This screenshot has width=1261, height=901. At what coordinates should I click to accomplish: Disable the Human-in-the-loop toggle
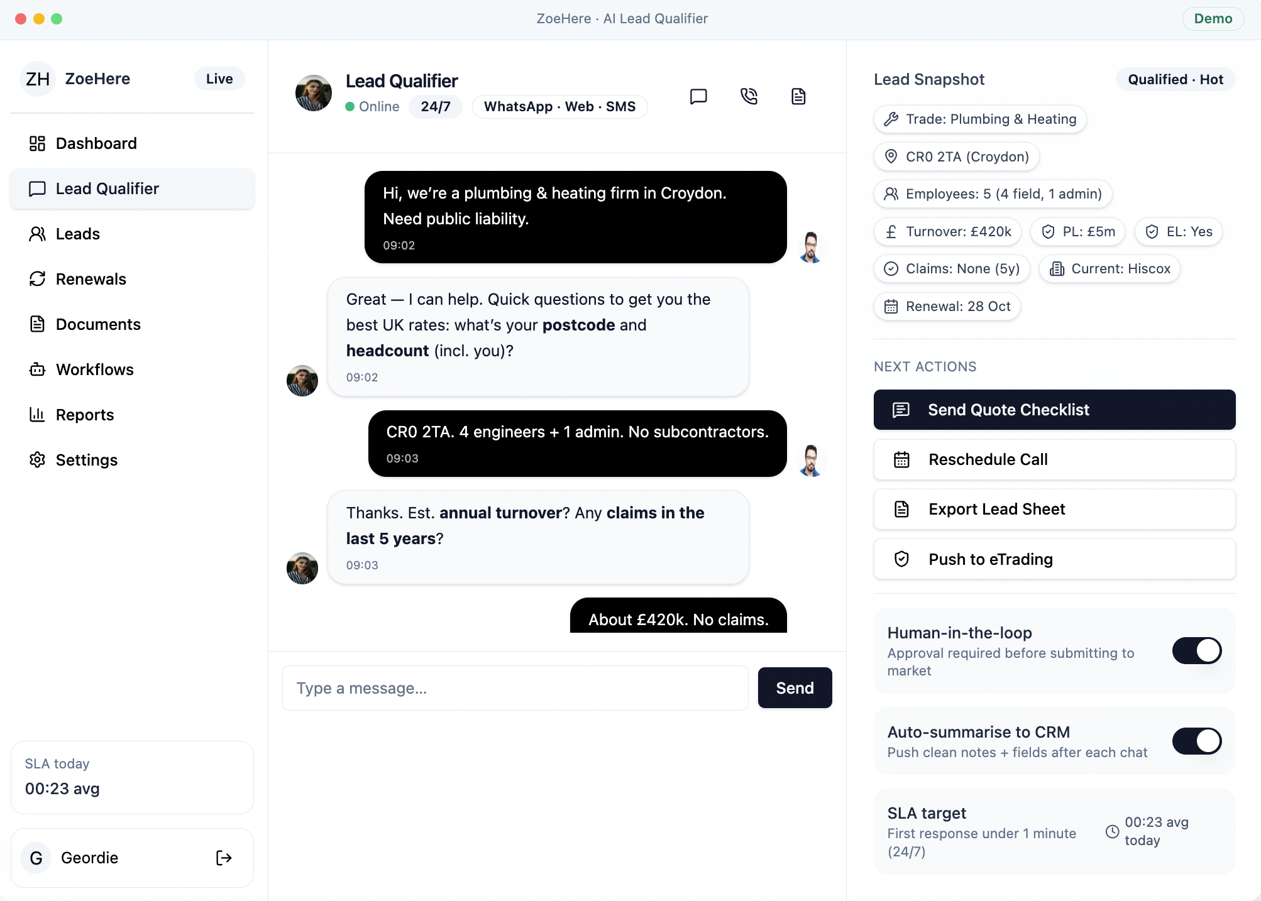tap(1196, 650)
